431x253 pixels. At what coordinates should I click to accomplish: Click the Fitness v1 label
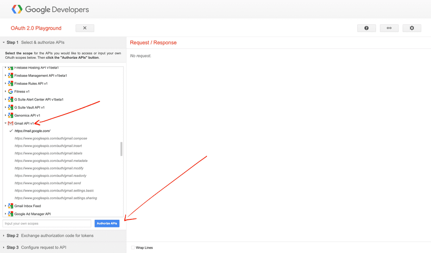[x=22, y=92]
